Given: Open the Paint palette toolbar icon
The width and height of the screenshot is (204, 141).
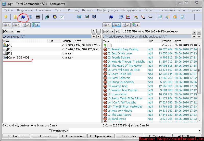Looking at the screenshot, I should [168, 17].
